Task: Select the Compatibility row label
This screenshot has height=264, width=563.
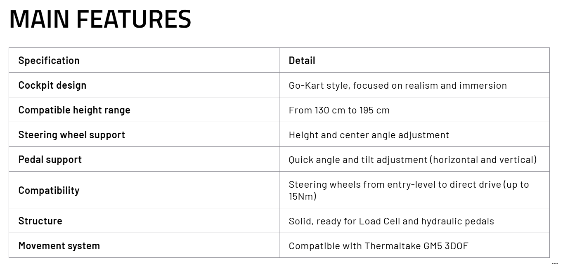Action: coord(49,190)
